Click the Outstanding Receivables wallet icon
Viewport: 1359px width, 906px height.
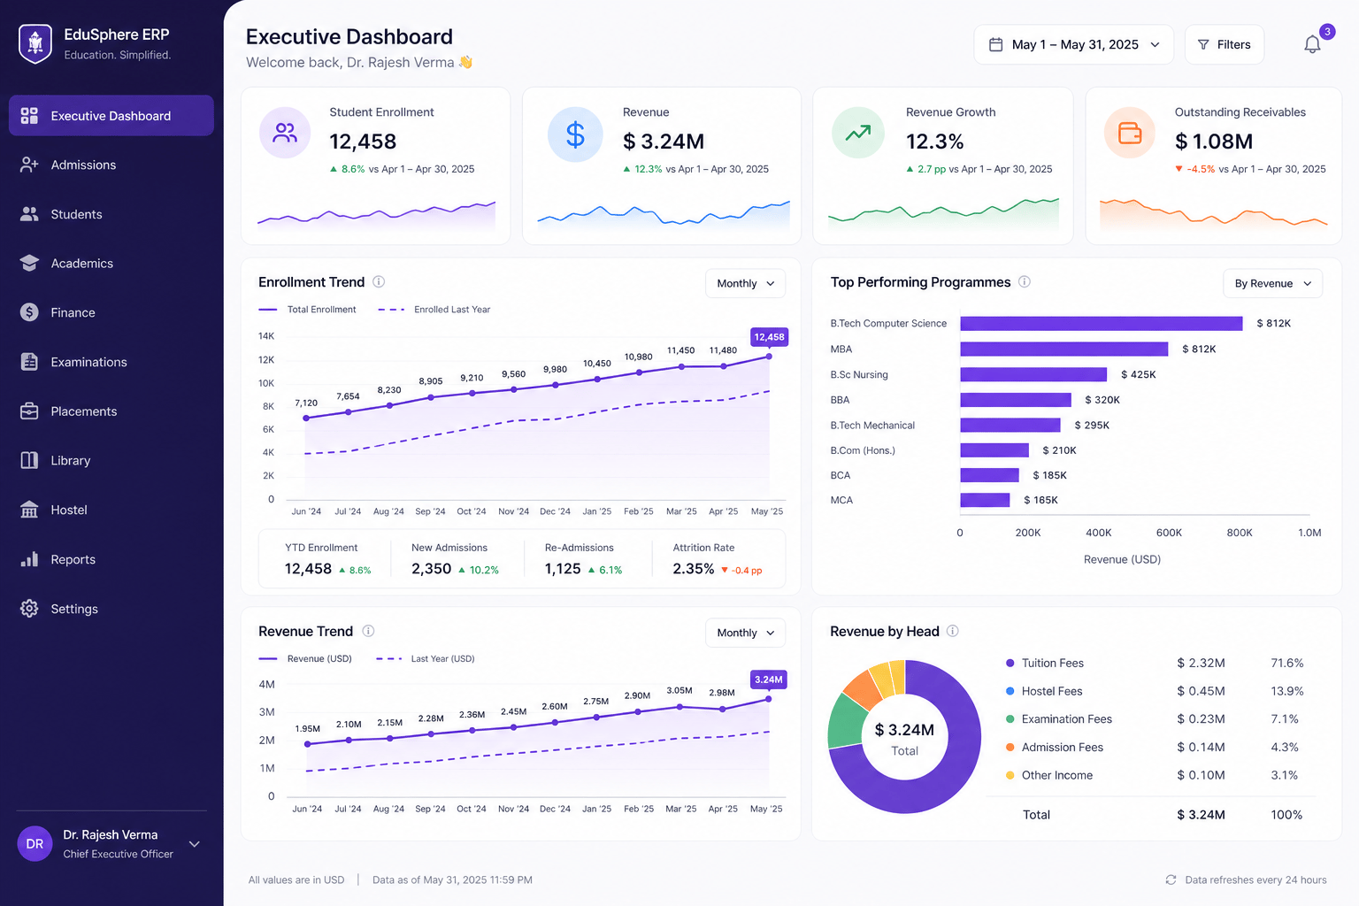tap(1130, 133)
